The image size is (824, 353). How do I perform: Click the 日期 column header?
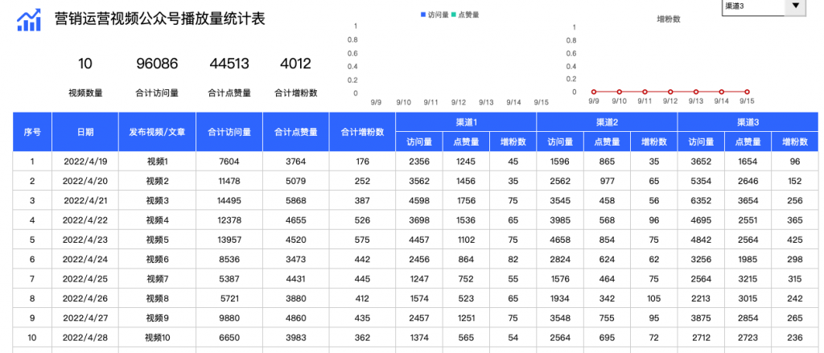[85, 132]
